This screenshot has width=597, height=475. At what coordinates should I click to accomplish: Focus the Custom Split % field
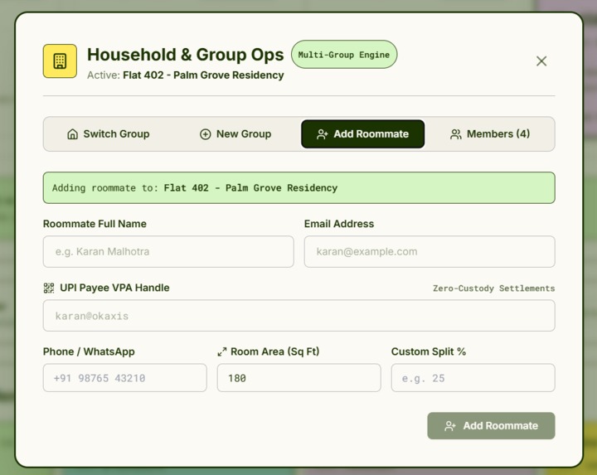[473, 377]
